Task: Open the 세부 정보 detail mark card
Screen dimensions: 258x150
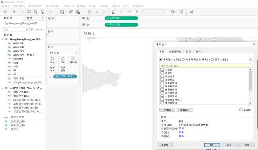Action: click(52, 69)
